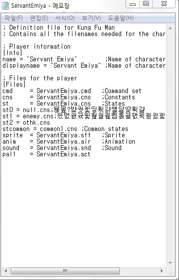
Task: Place cursor after ServantEmiya.act
Action: click(x=91, y=154)
